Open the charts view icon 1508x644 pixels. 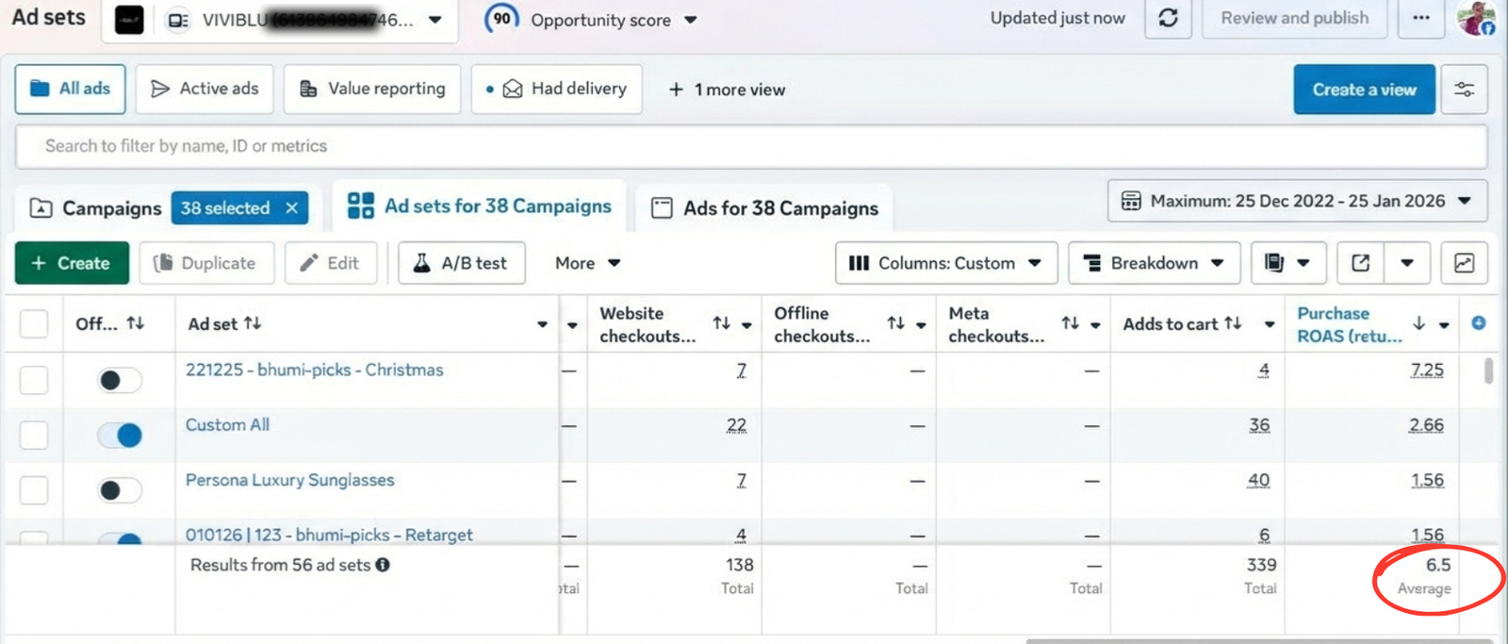click(x=1464, y=263)
